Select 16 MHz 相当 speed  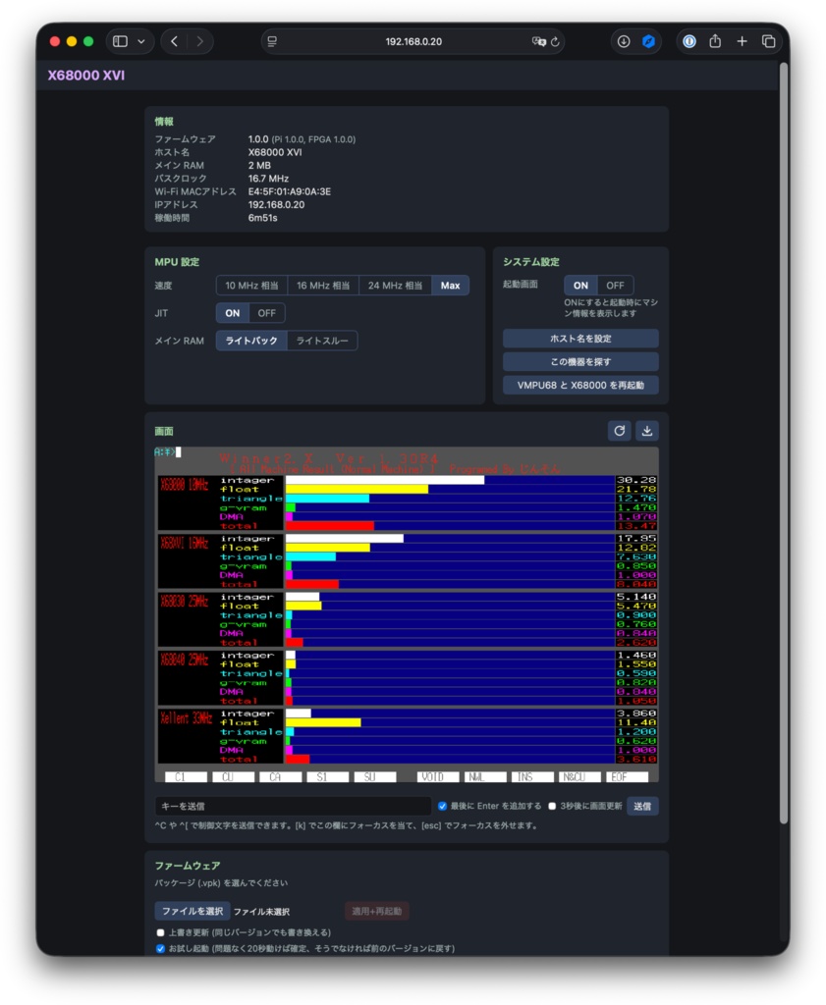pos(323,286)
